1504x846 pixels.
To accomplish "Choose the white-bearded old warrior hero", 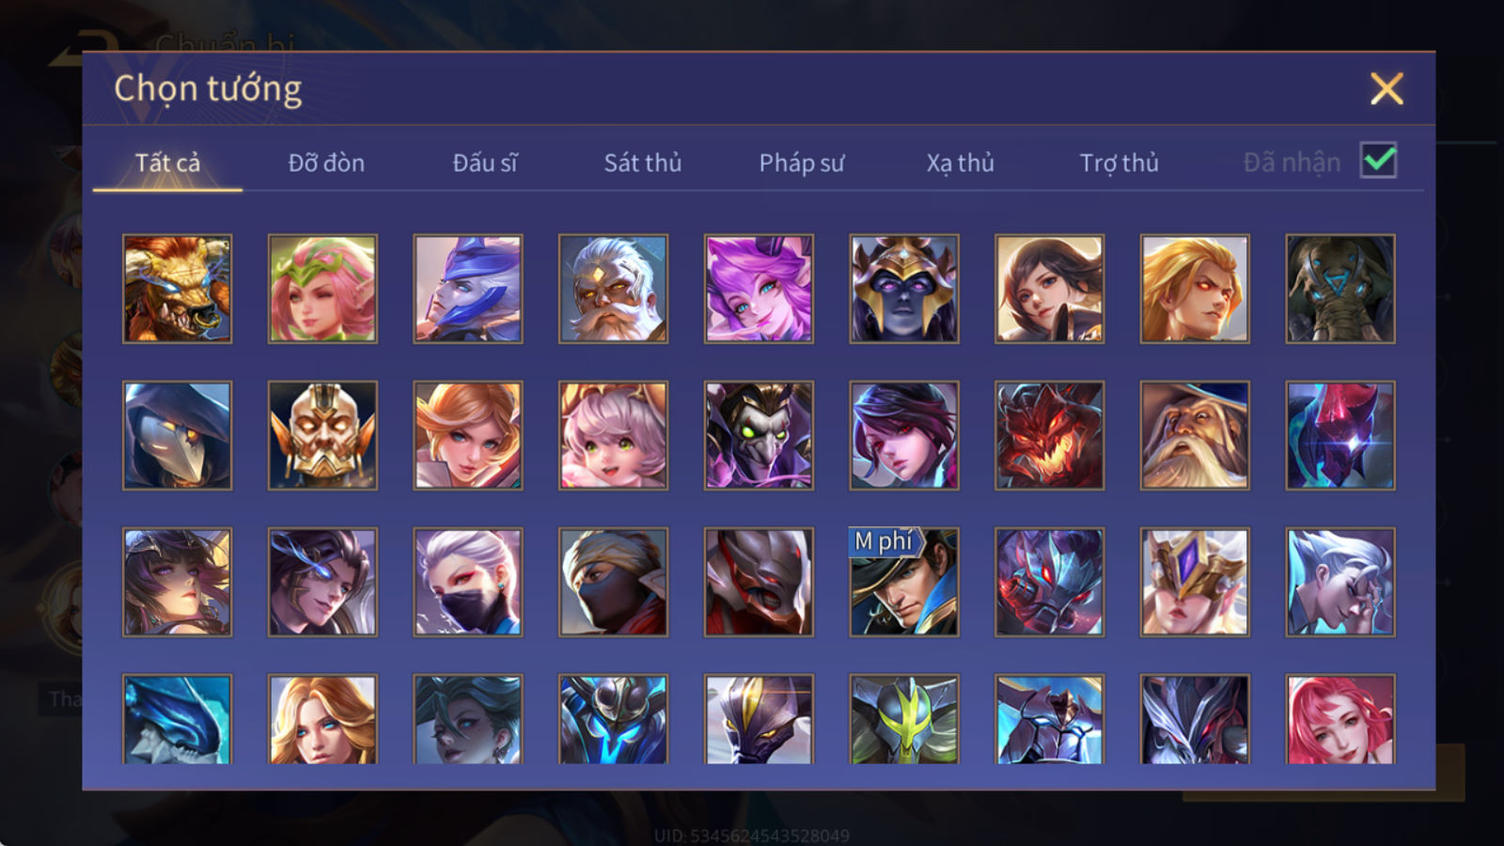I will 613,289.
